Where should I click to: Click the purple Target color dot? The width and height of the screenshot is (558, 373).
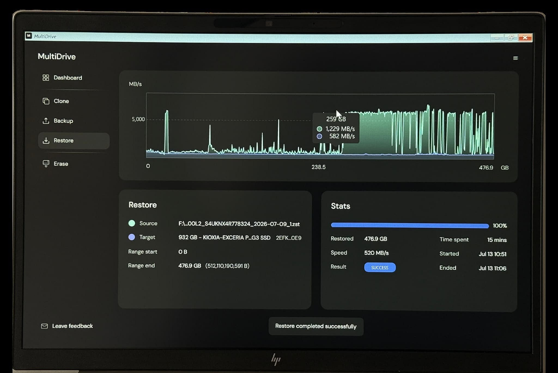click(132, 237)
